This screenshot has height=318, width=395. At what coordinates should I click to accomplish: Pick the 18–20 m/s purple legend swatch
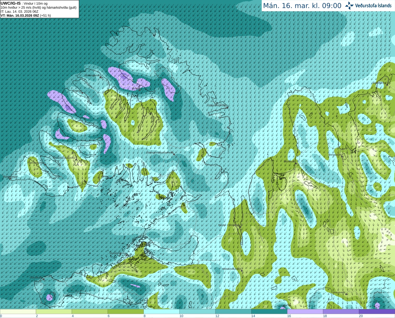pyautogui.click(x=341, y=312)
